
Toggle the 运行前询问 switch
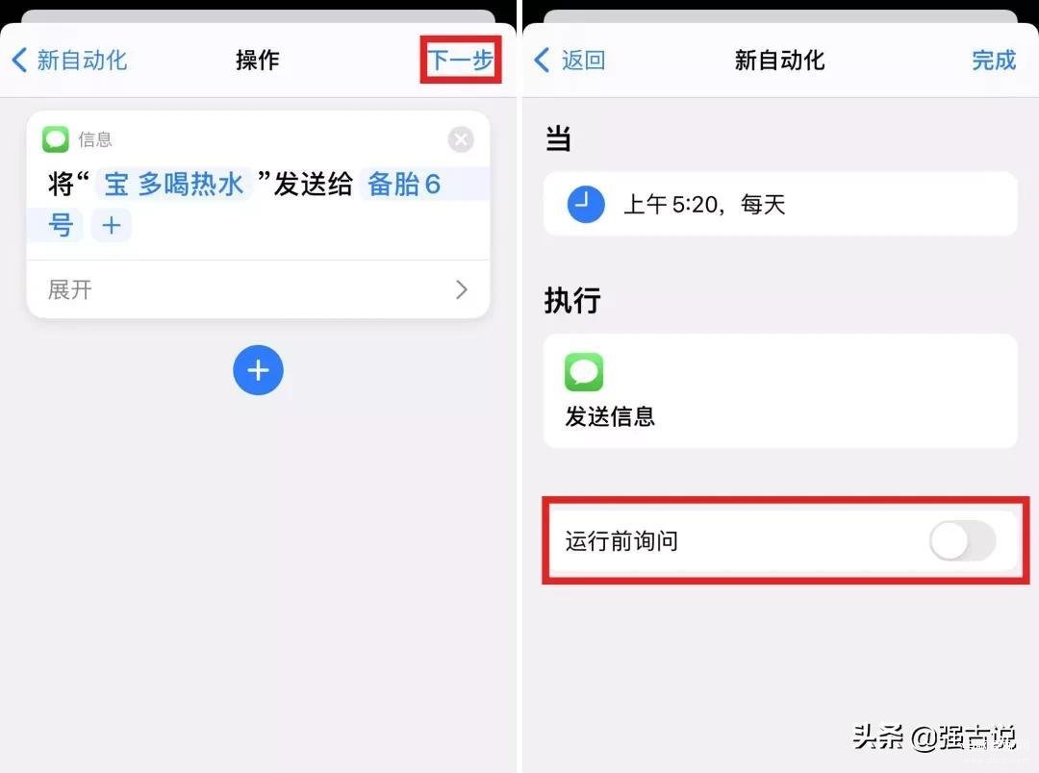[962, 540]
